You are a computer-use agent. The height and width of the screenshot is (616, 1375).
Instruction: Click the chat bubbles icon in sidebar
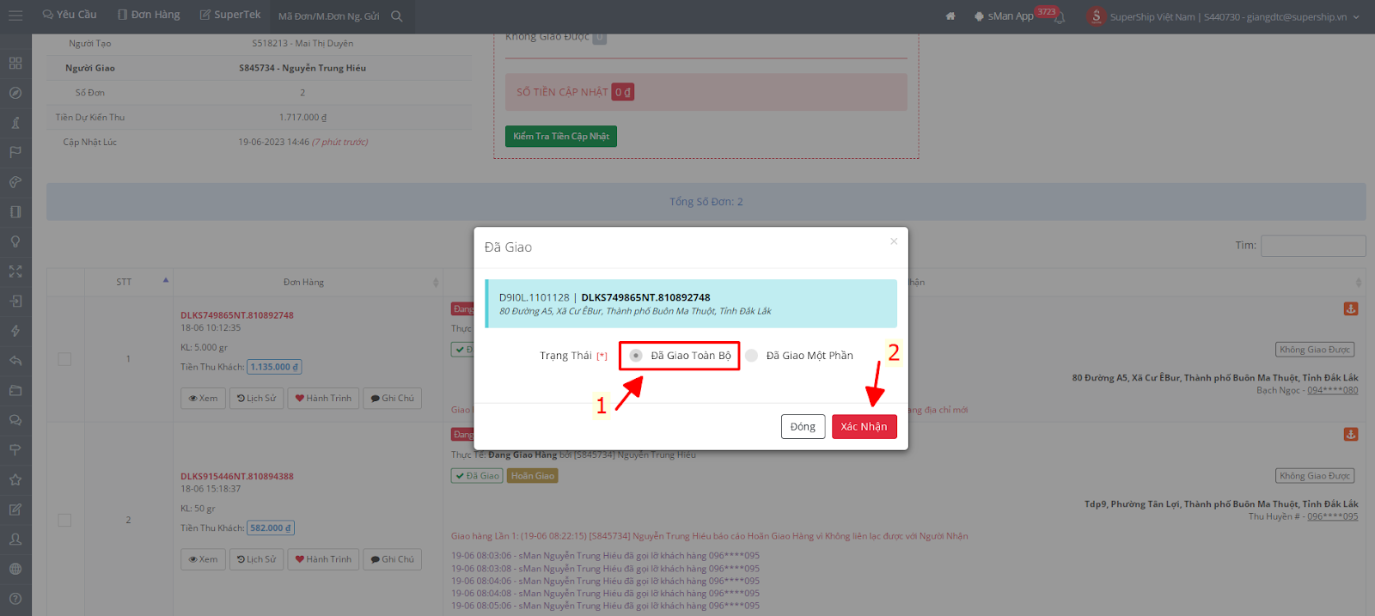15,420
